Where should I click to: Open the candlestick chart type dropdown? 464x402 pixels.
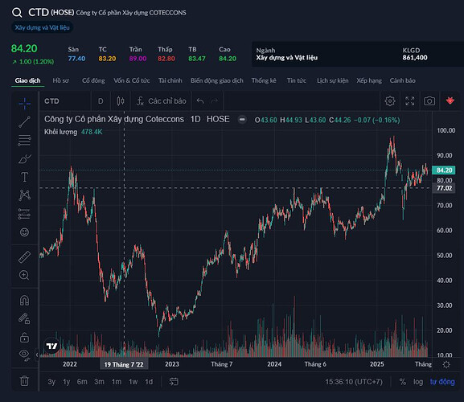[x=121, y=101]
